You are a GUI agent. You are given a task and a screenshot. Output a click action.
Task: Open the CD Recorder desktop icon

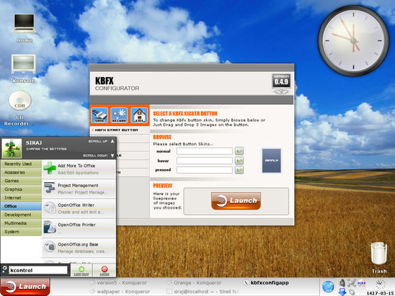[20, 109]
